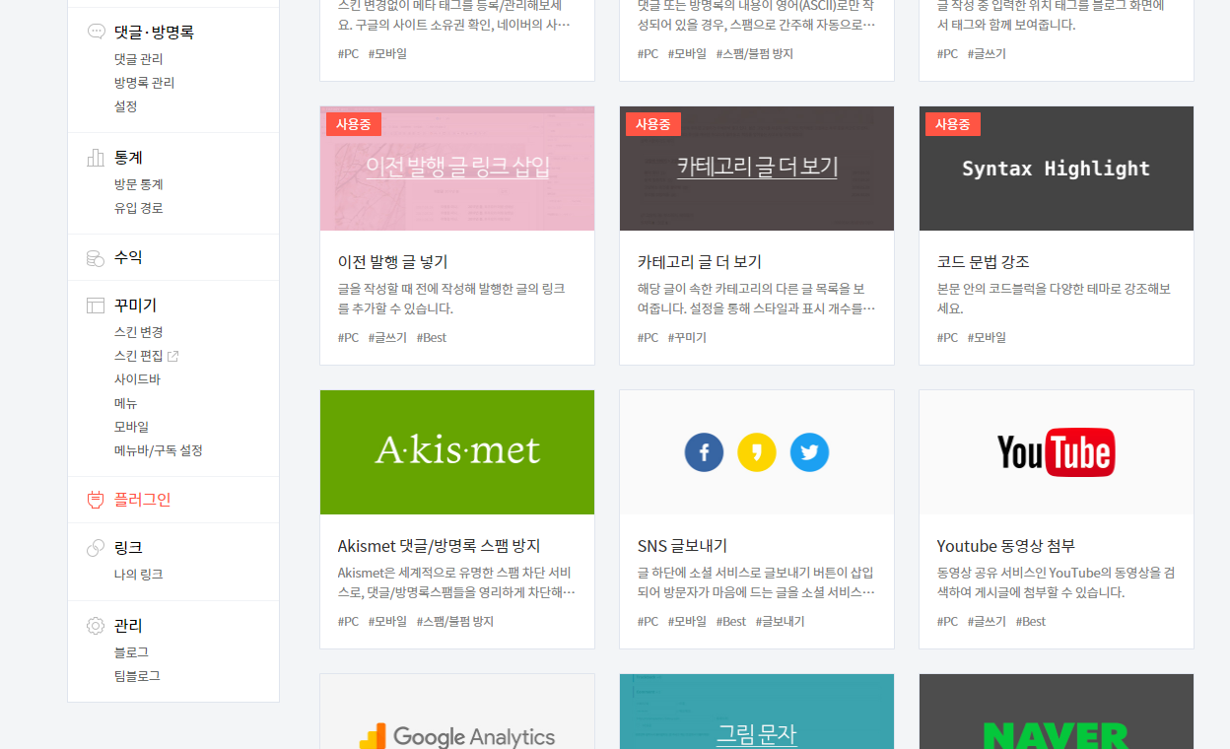
Task: Open 방명록 관리 in the sidebar
Action: (x=144, y=83)
